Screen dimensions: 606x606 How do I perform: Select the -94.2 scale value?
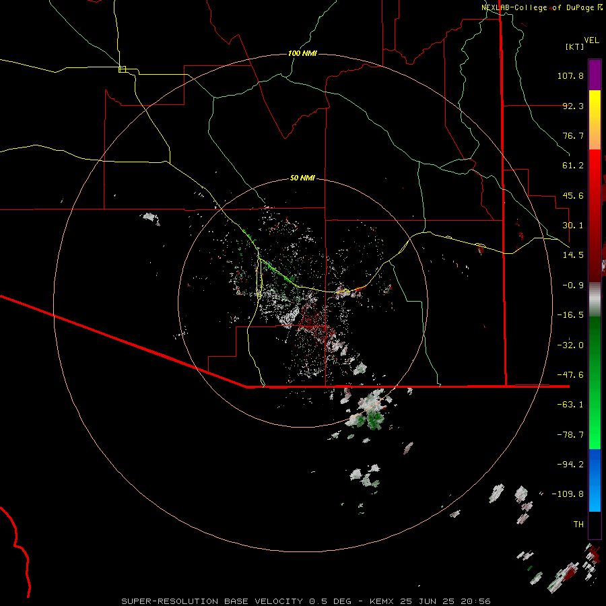tap(570, 465)
